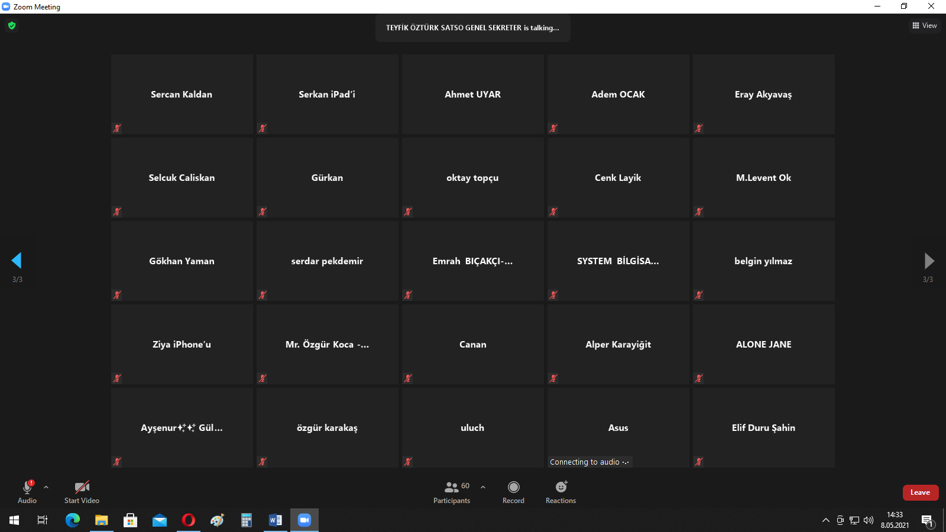Select the Ahmet UYAR participant tile

click(x=472, y=95)
